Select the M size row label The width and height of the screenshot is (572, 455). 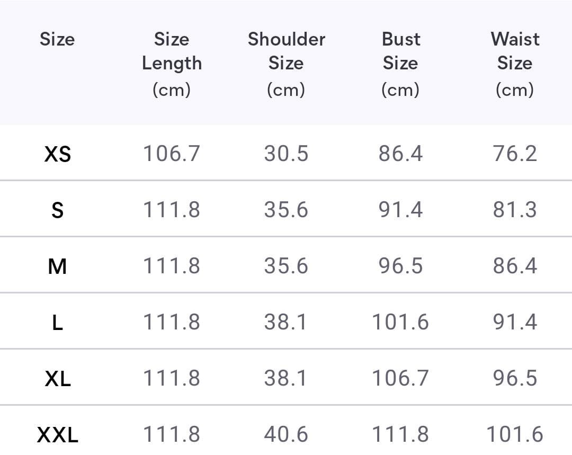(57, 266)
